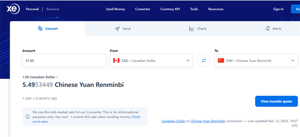
Task: Click the Alerts bell icon
Action: [268, 28]
